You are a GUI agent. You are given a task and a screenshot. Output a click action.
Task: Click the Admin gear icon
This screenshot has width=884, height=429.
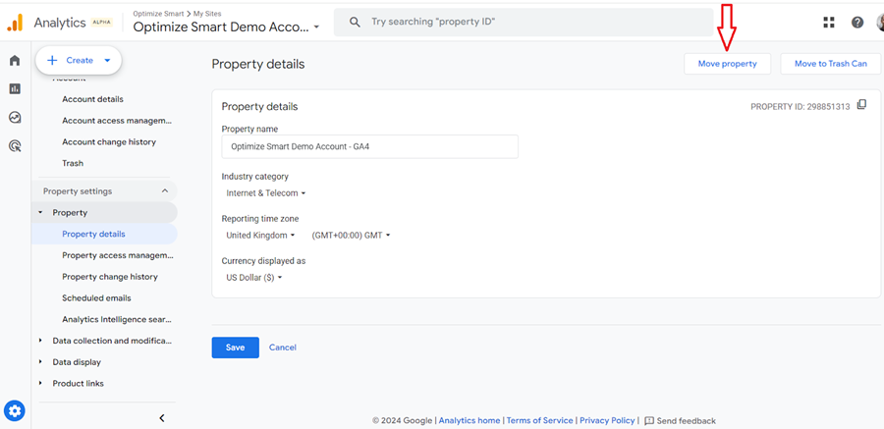[15, 410]
